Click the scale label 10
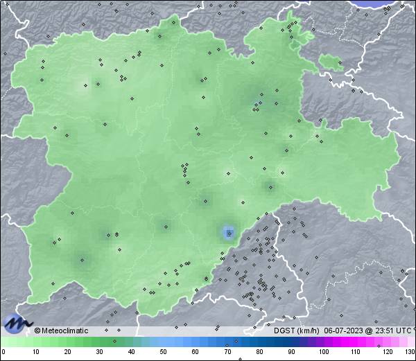 (36, 352)
